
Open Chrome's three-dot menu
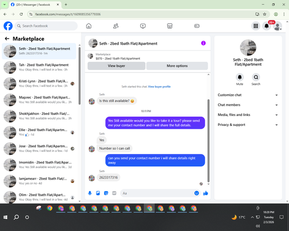coord(284,14)
